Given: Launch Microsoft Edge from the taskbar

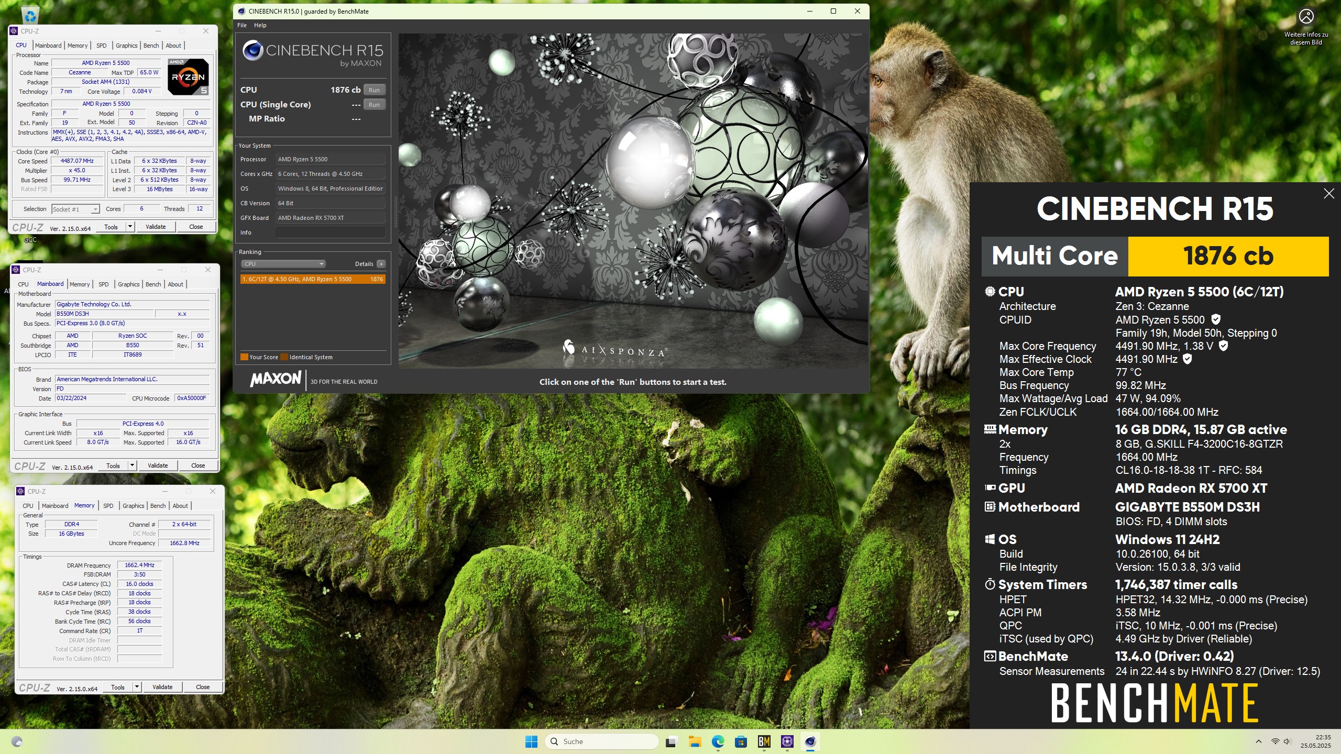Looking at the screenshot, I should tap(718, 741).
